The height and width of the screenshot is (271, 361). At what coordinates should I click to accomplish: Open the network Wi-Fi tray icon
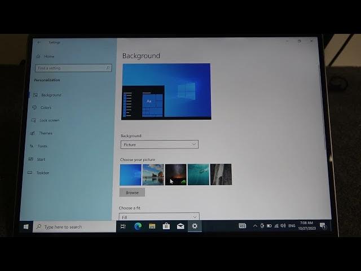pos(276,226)
